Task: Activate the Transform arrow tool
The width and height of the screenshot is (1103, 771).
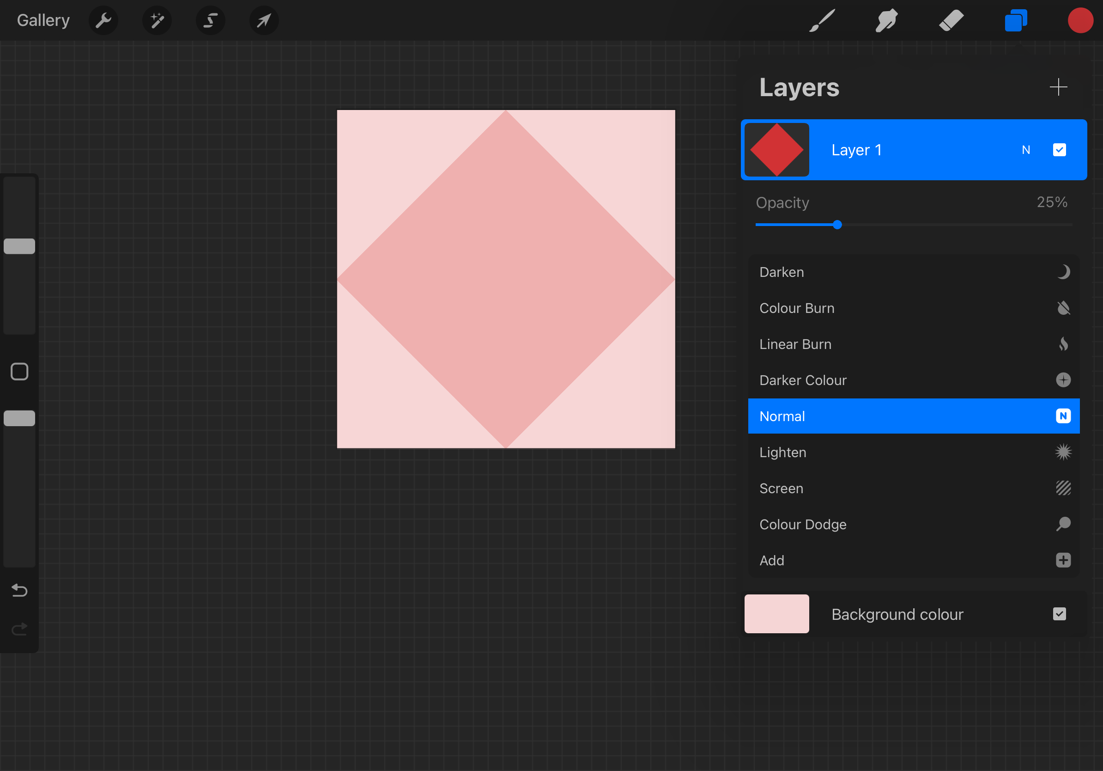Action: click(264, 21)
